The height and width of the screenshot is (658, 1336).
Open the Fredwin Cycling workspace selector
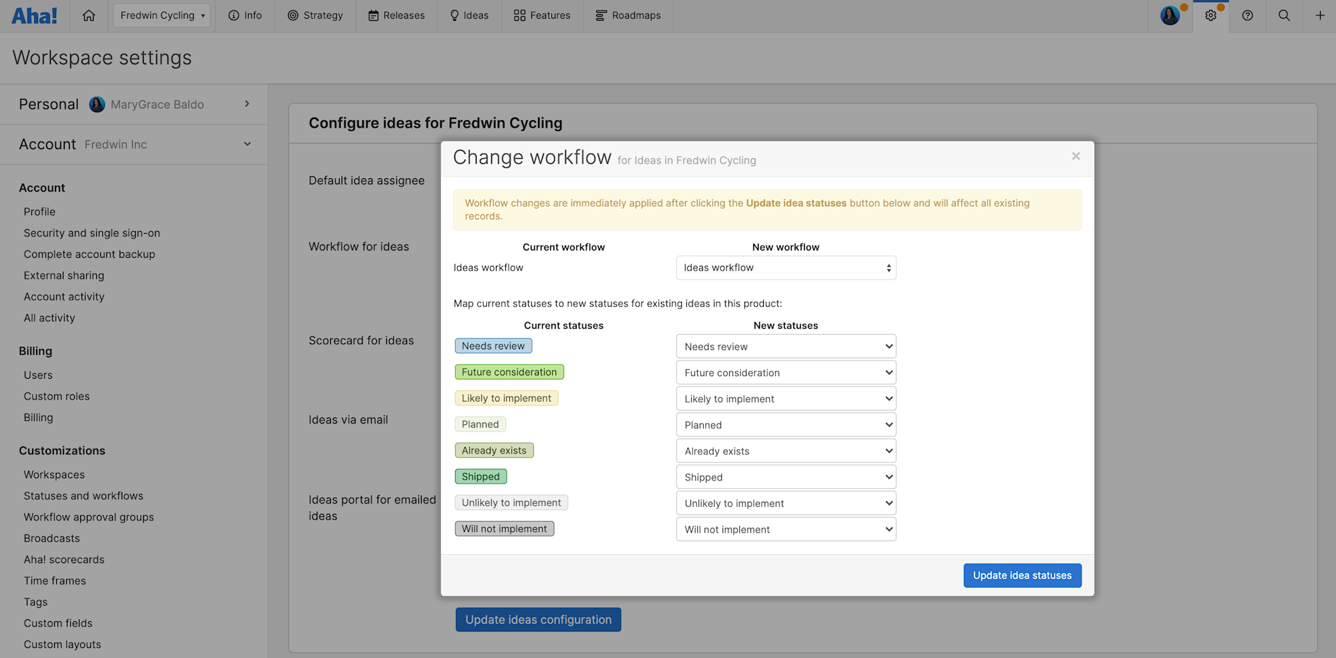[x=161, y=15]
